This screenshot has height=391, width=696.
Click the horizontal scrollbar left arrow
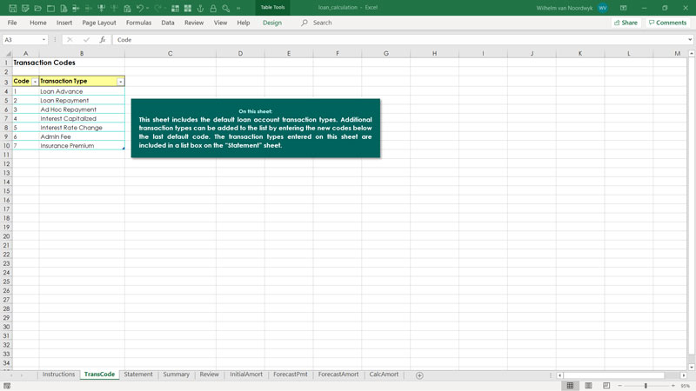[x=559, y=375]
